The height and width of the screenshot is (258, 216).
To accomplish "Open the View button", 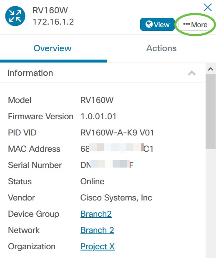I will pos(157,24).
